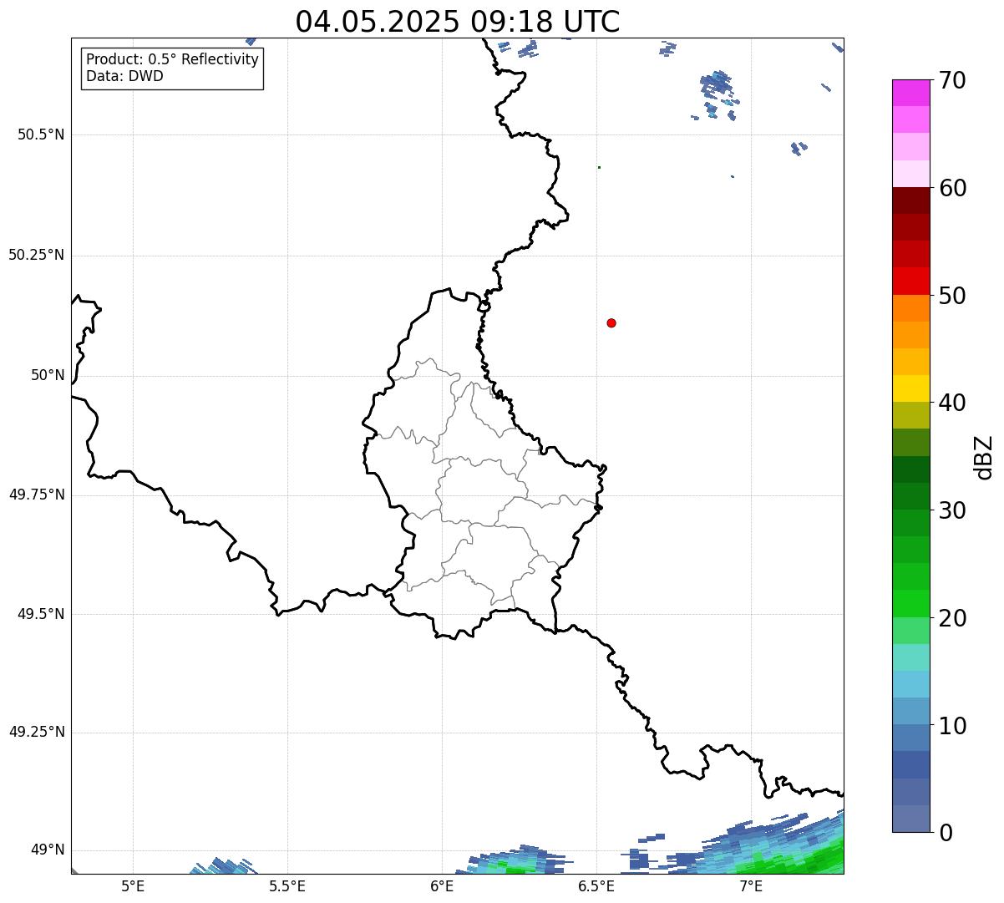Click the 30 tick on colorbar

952,510
